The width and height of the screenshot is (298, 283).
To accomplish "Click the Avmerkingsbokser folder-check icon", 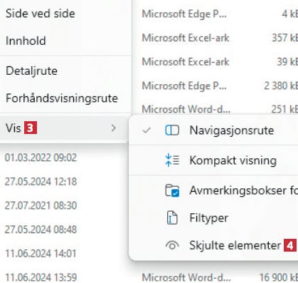I will [172, 190].
